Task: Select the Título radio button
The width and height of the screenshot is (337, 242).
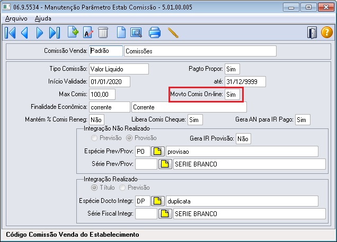Action: coord(94,188)
